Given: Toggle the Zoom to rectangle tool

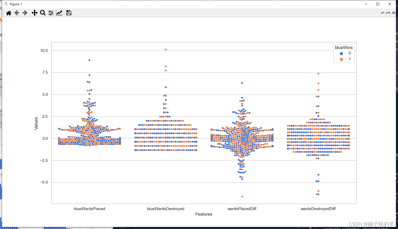Looking at the screenshot, I should 43,13.
